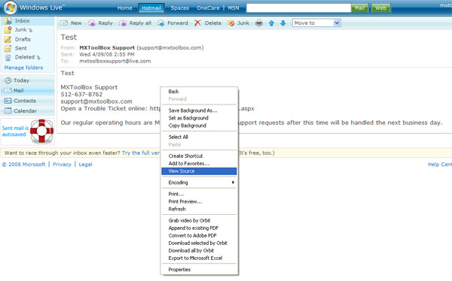Choose Append to existing PDF
Screen dimensions: 452x281
pos(194,228)
